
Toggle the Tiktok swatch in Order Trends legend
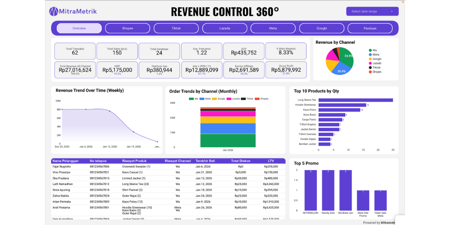click(x=243, y=99)
